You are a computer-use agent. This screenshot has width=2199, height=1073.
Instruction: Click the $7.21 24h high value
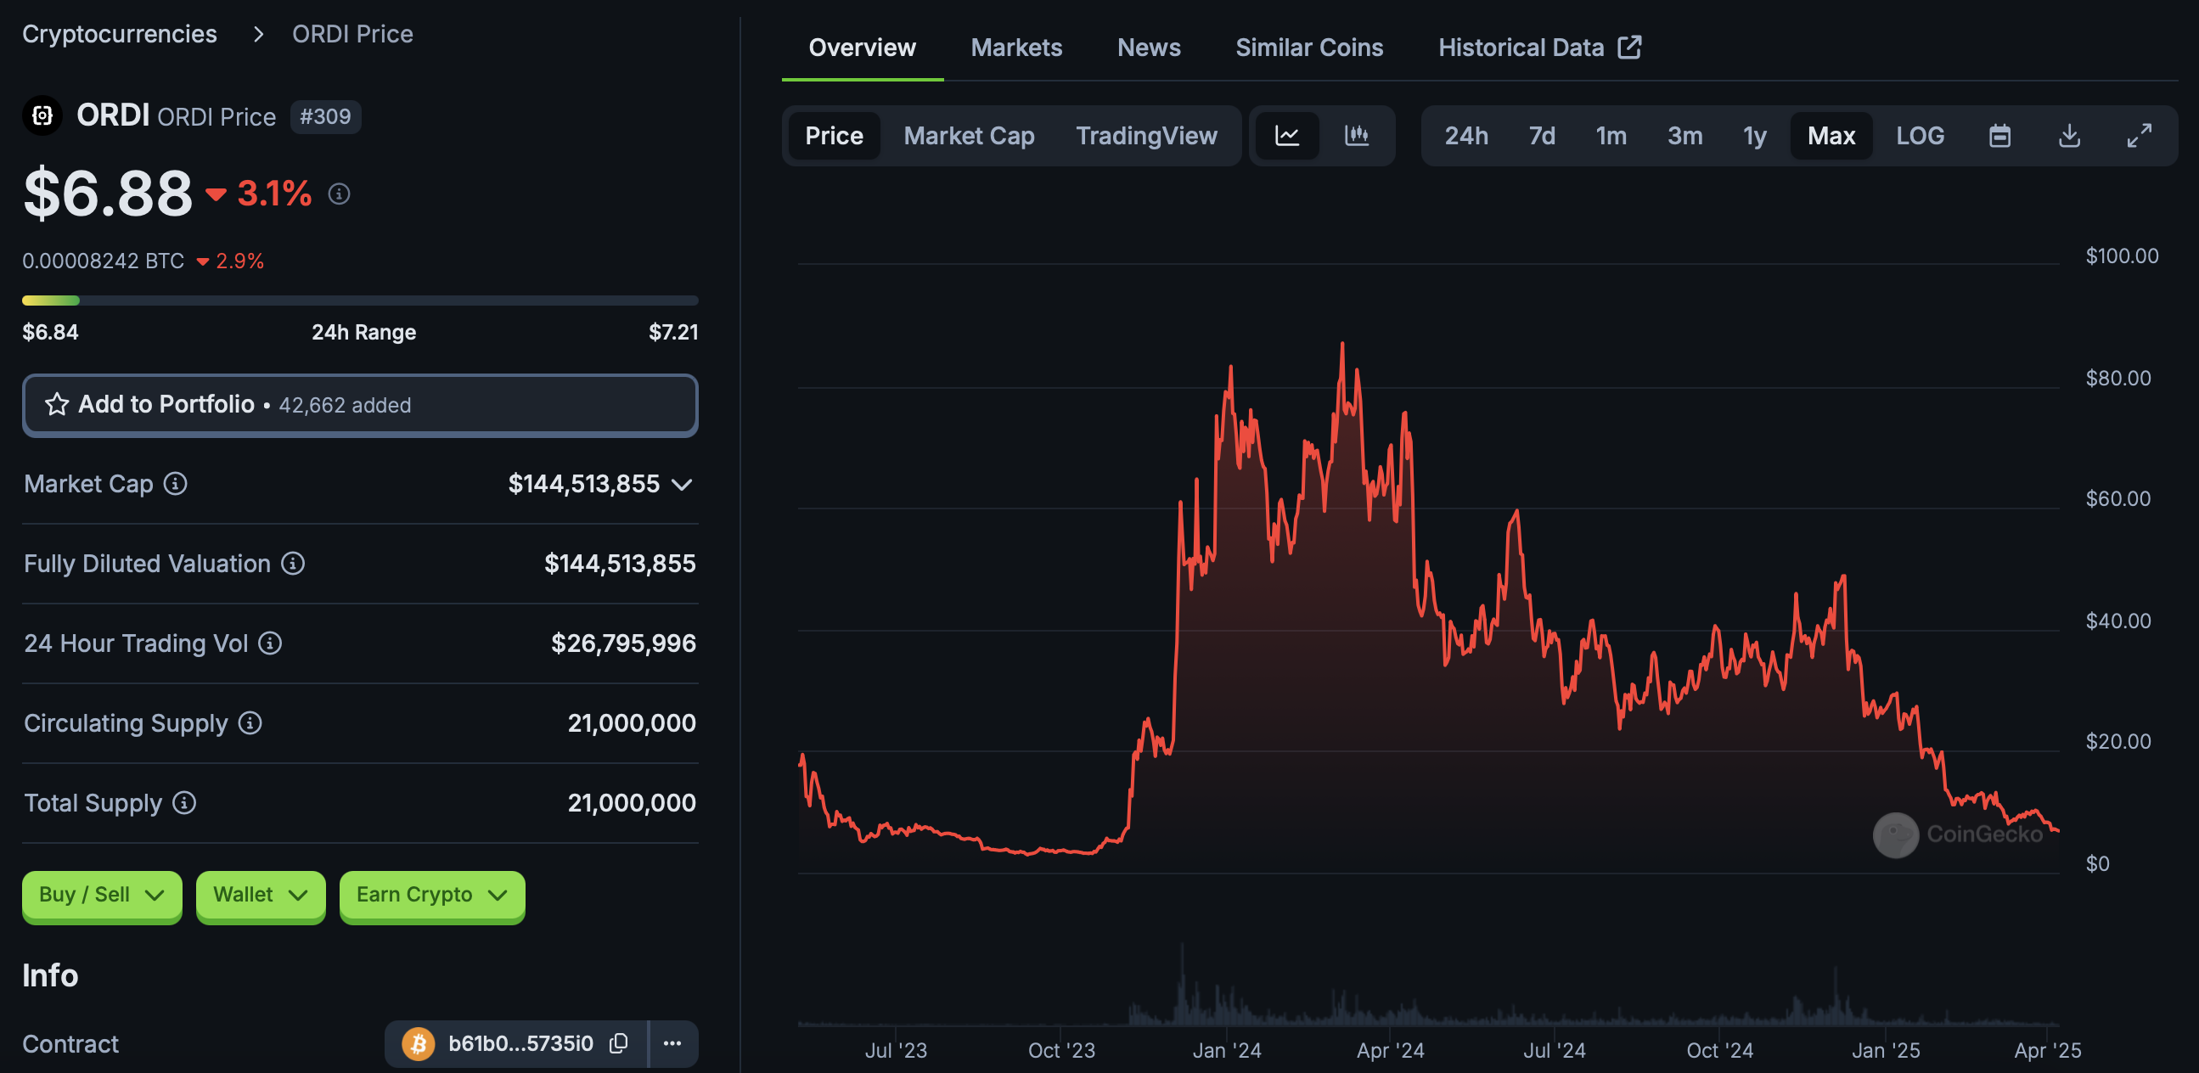(672, 332)
